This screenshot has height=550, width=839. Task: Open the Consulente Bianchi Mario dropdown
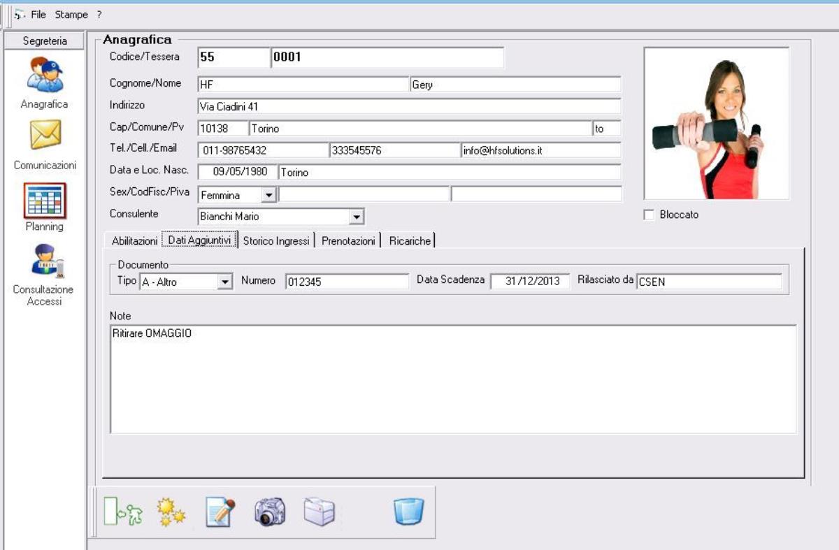tap(357, 217)
